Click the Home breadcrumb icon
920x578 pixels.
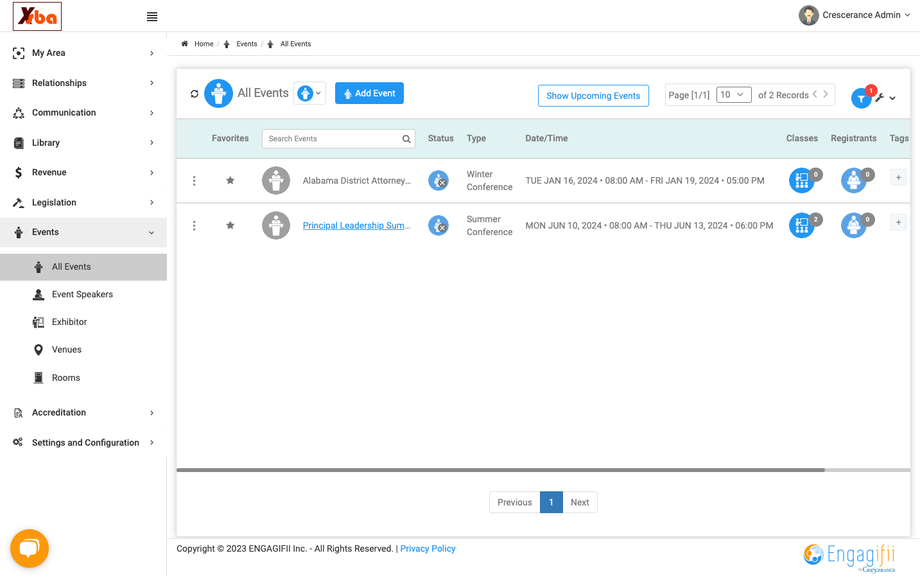[x=184, y=44]
